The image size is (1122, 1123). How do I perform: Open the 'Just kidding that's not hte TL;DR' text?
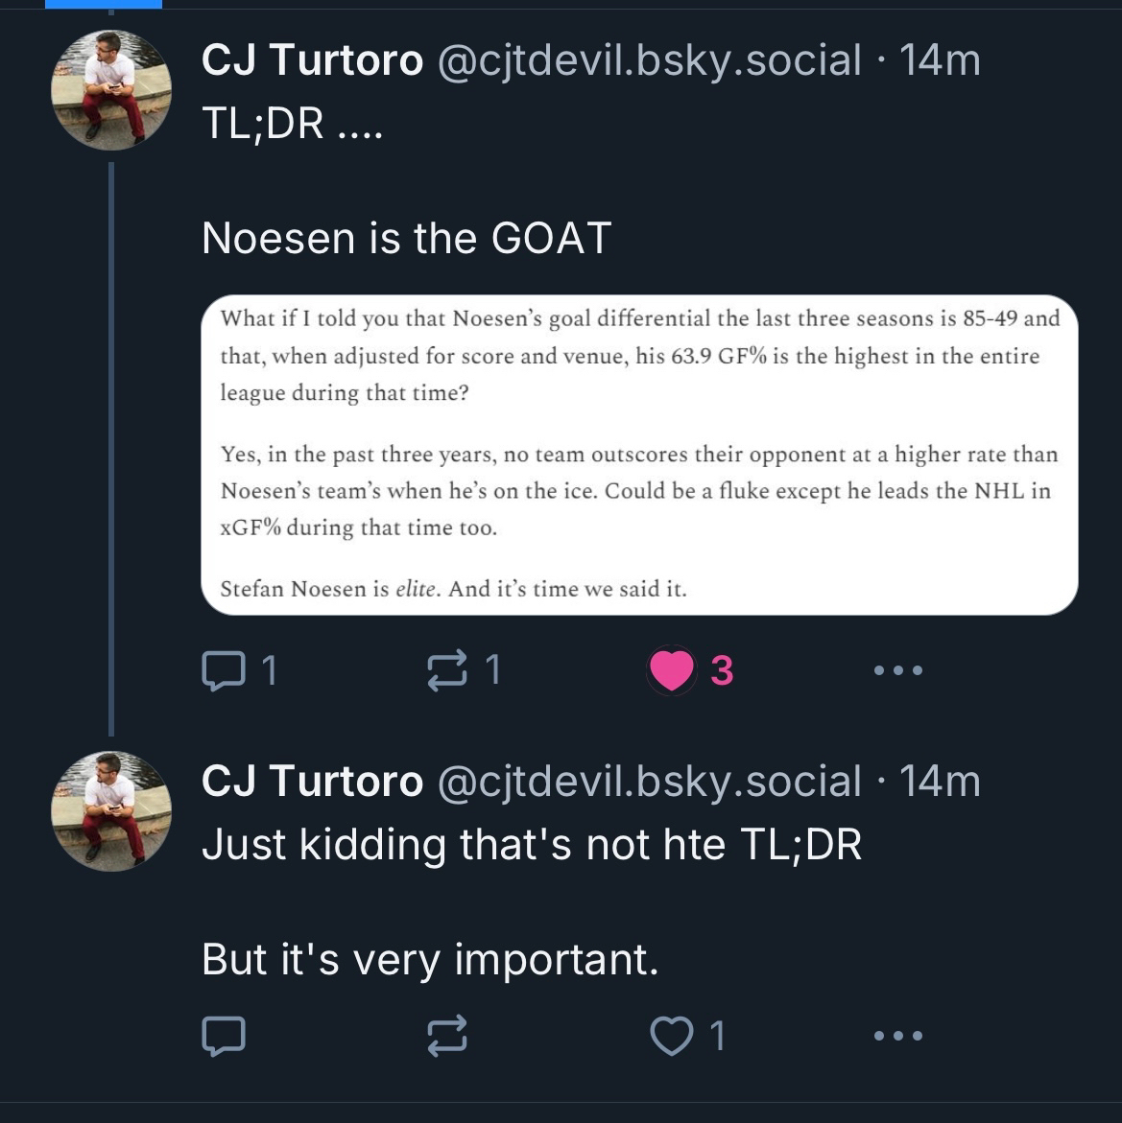[x=532, y=845]
